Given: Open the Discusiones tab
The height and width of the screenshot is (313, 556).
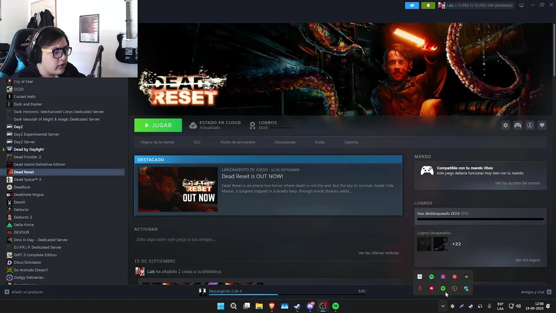Looking at the screenshot, I should [x=285, y=142].
